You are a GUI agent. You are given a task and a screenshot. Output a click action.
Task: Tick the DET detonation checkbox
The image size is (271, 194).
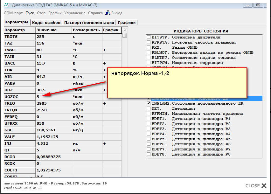coord(149,108)
